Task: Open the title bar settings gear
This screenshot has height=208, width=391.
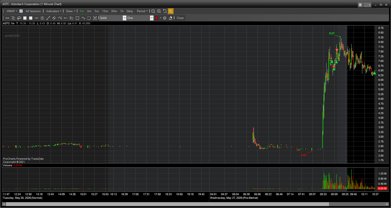Action: 360,5
